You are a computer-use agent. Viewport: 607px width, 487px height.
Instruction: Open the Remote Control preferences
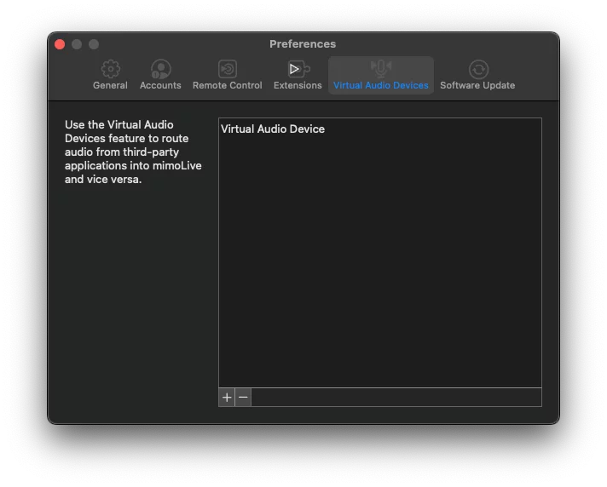(228, 76)
